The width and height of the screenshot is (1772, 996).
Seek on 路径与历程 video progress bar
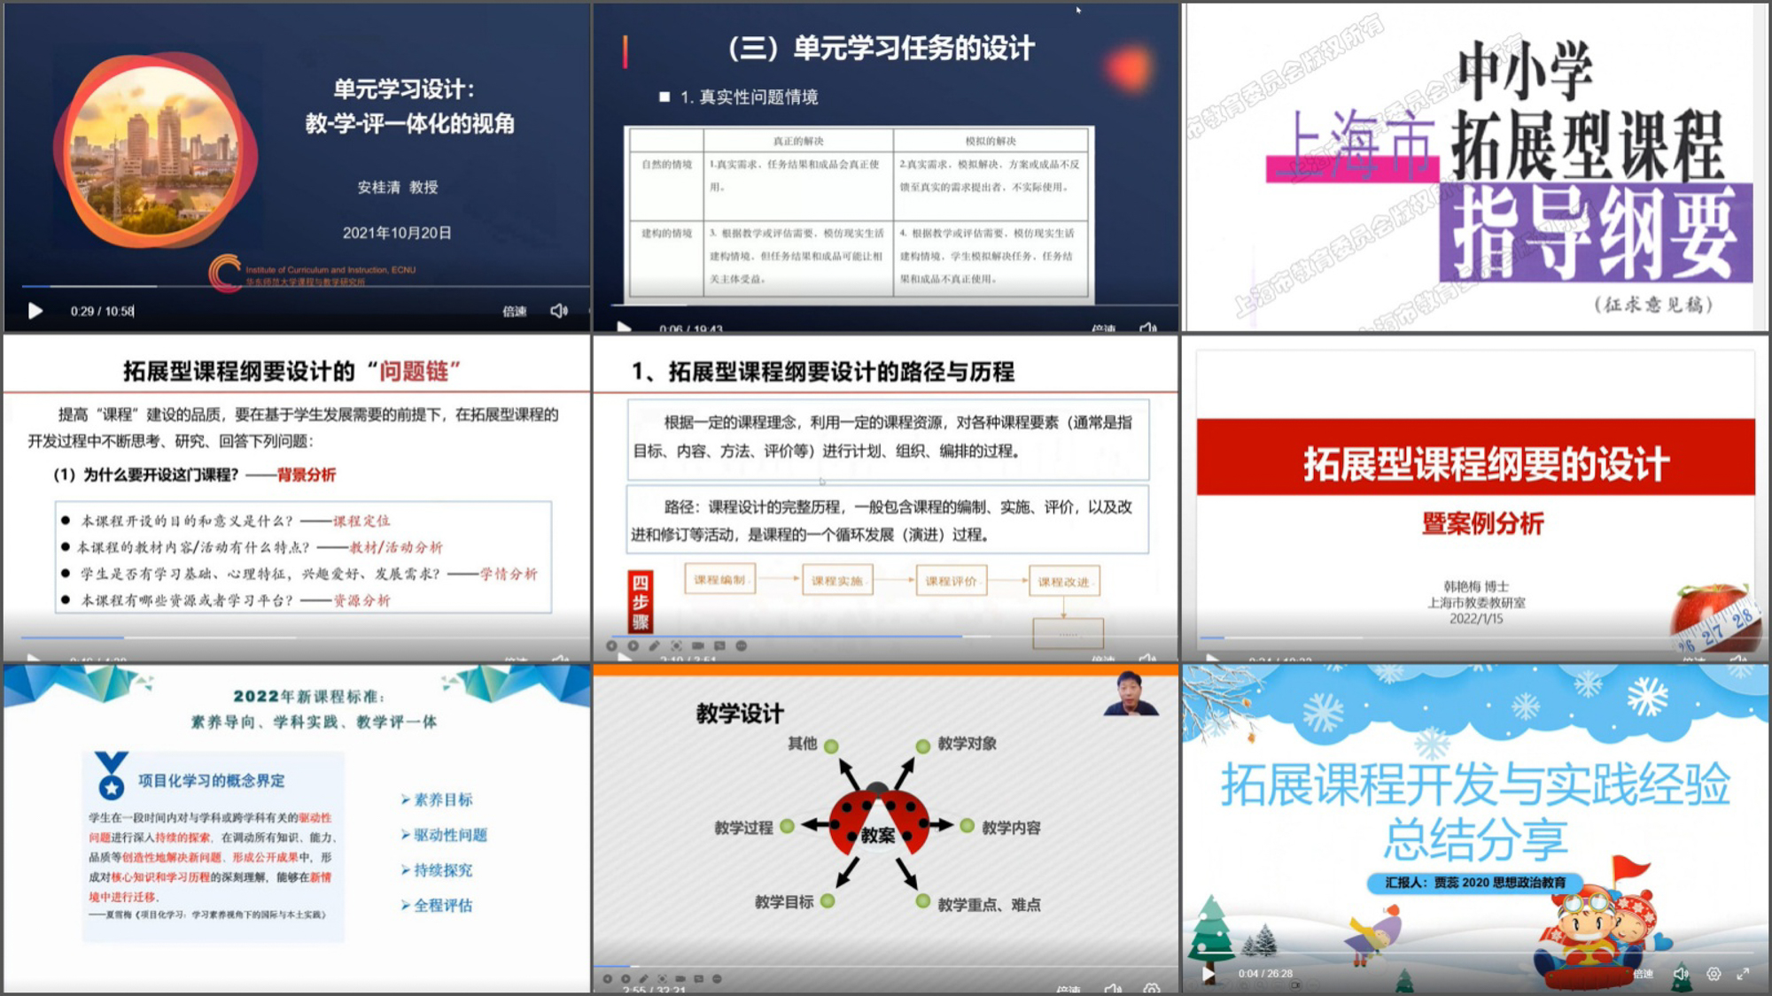886,636
